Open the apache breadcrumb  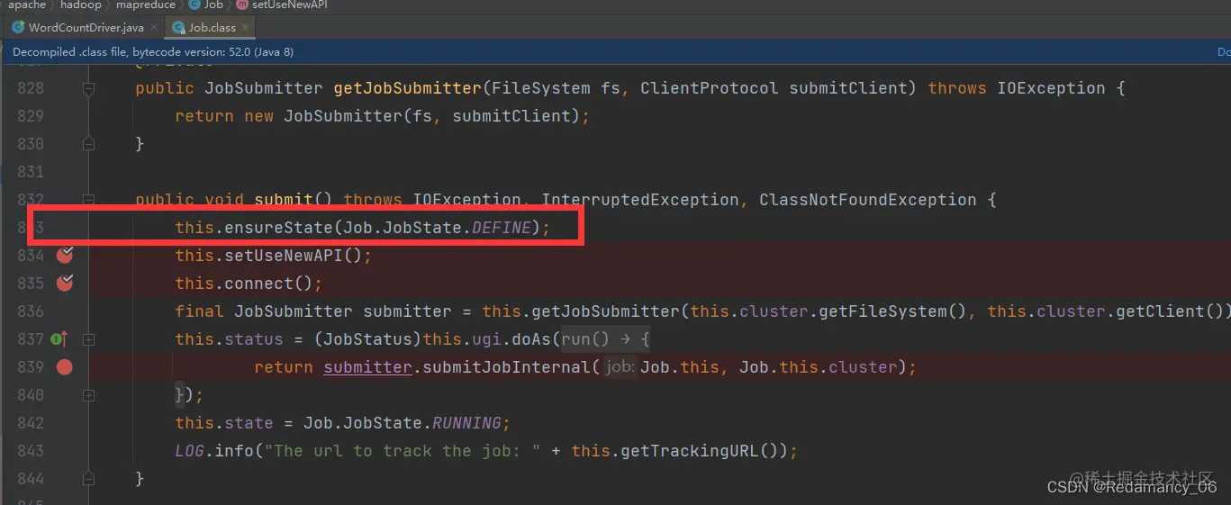(27, 5)
